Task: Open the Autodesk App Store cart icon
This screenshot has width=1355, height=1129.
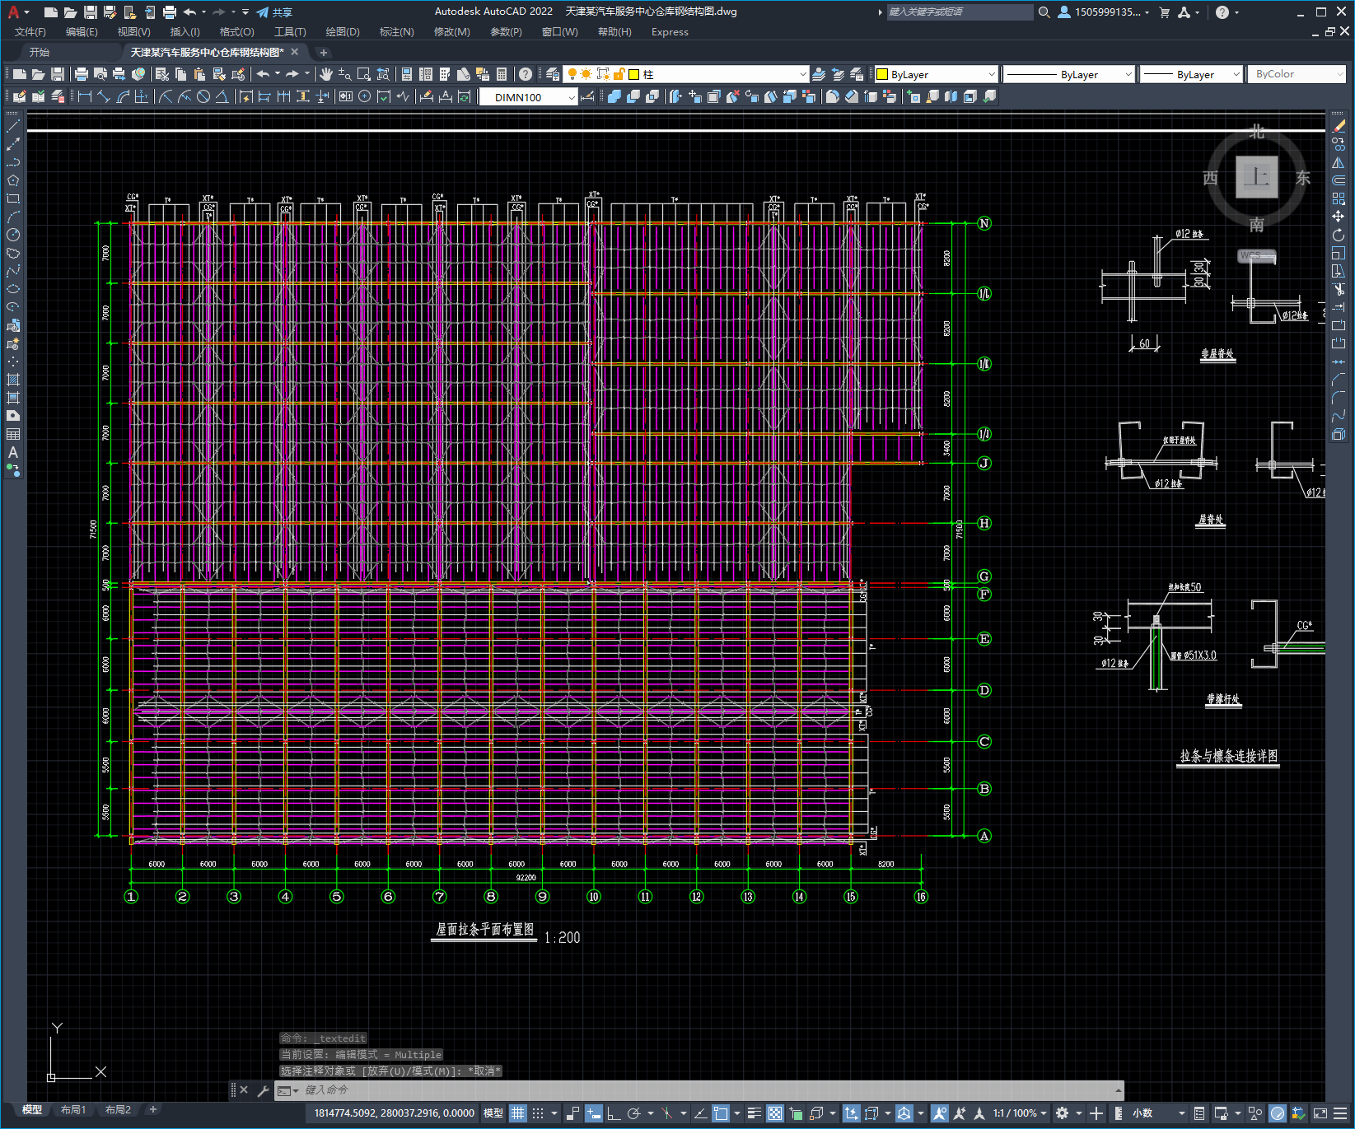Action: point(1165,12)
